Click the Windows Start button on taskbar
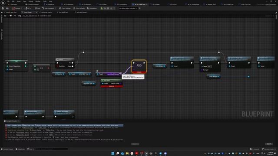278x156 pixels. coord(113,153)
